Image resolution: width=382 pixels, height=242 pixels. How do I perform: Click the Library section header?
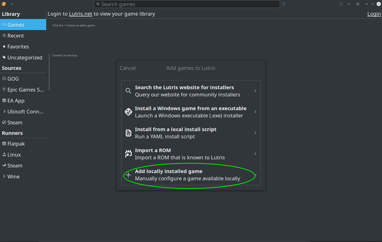point(11,14)
